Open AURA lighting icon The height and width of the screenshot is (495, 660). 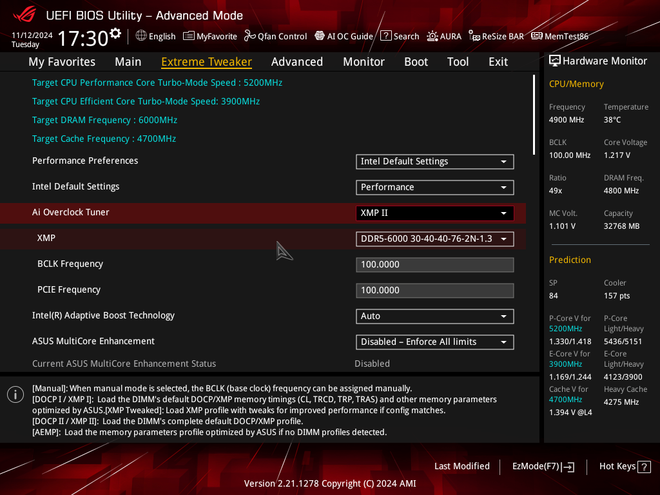[432, 36]
